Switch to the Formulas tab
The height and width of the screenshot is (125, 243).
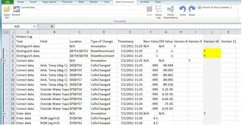pos(67,2)
